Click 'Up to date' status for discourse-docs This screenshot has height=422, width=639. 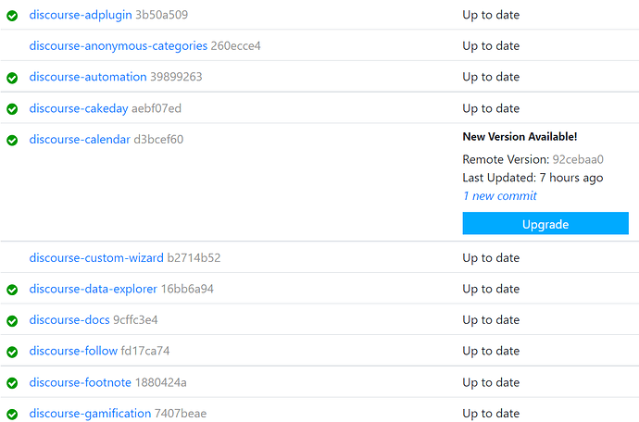491,320
